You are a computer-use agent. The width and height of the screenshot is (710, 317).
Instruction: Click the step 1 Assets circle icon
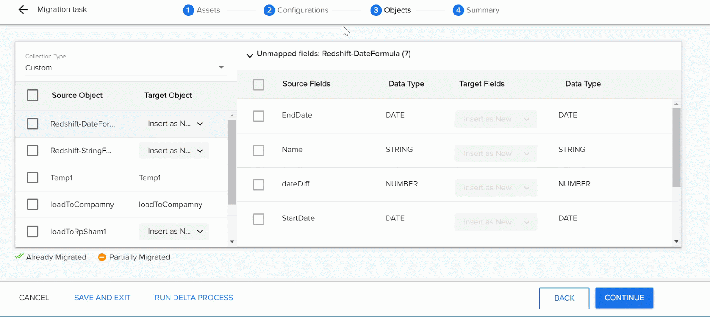tap(188, 10)
